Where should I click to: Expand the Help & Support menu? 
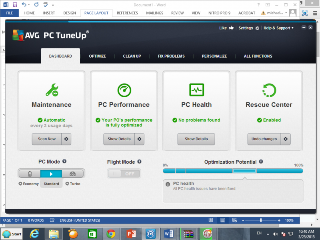(x=278, y=28)
